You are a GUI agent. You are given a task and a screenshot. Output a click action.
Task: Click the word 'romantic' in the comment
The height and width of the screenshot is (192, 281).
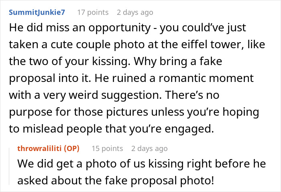[182, 78]
